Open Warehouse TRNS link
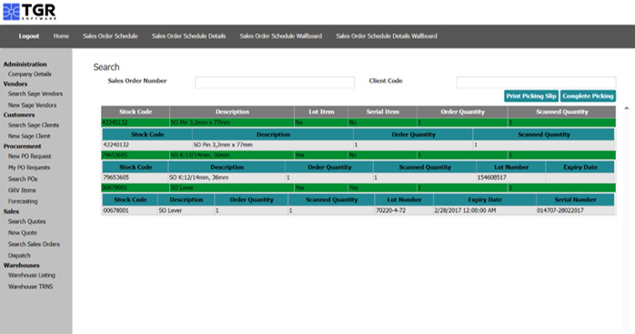The image size is (635, 334). [x=30, y=287]
